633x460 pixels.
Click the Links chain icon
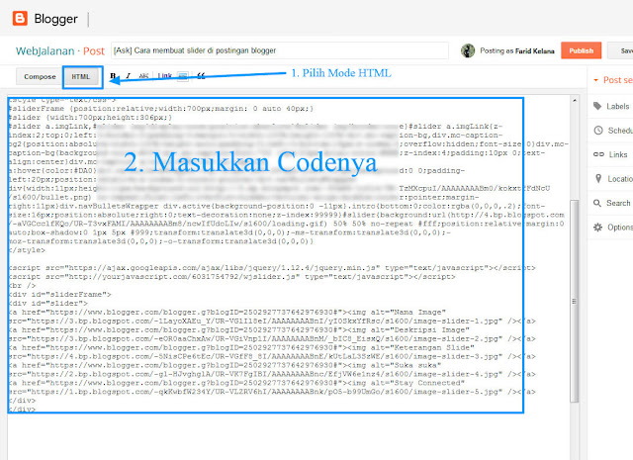(598, 154)
